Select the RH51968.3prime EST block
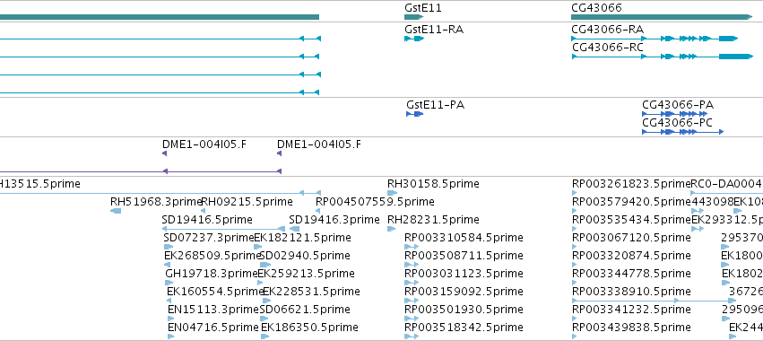The width and height of the screenshot is (763, 341). click(x=116, y=211)
